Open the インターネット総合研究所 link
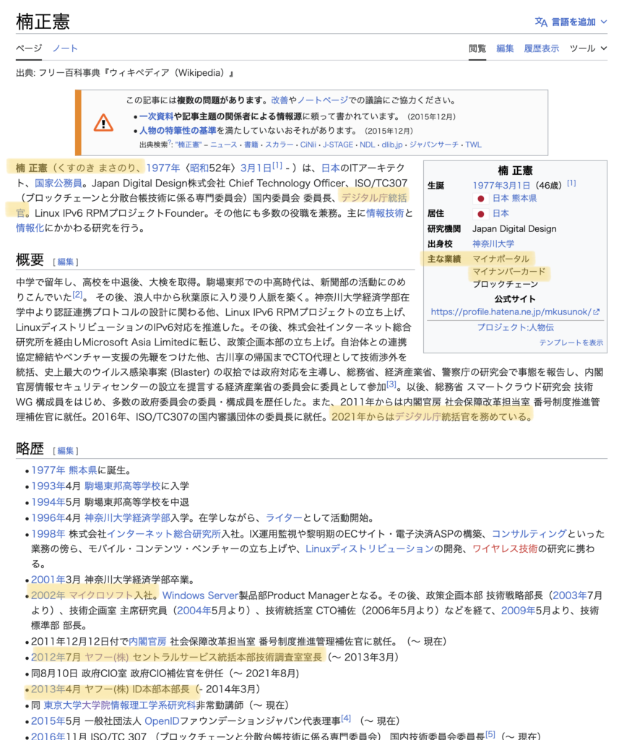Screen dimensions: 624x740 pyautogui.click(x=164, y=534)
